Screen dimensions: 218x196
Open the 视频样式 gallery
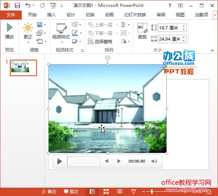pyautogui.click(x=61, y=33)
